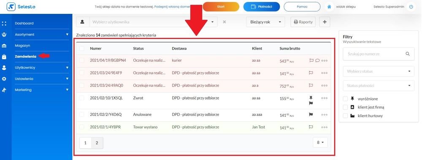Go to page 1 of orders

[x=85, y=143]
